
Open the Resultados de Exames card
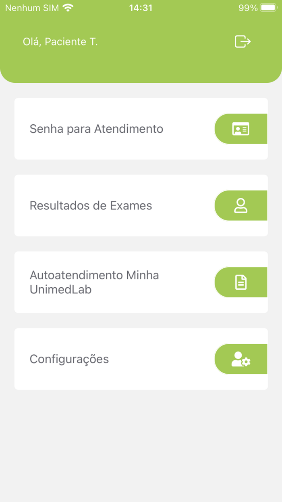pyautogui.click(x=121, y=205)
